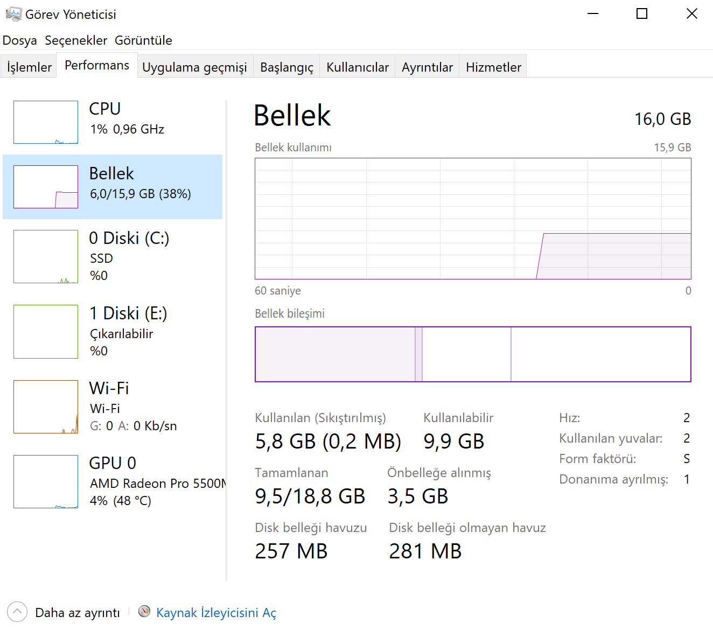This screenshot has height=630, width=713.
Task: Switch to the Uygulama geçmişi tab
Action: (x=194, y=66)
